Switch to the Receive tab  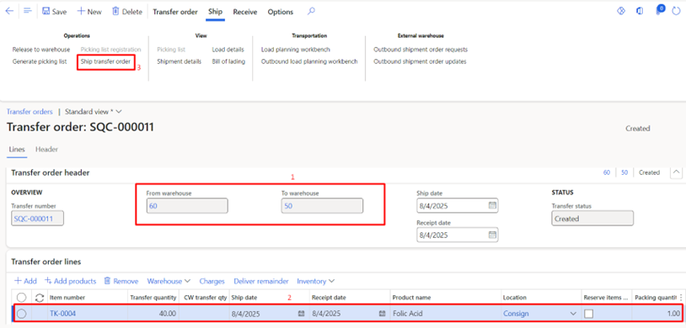point(245,12)
